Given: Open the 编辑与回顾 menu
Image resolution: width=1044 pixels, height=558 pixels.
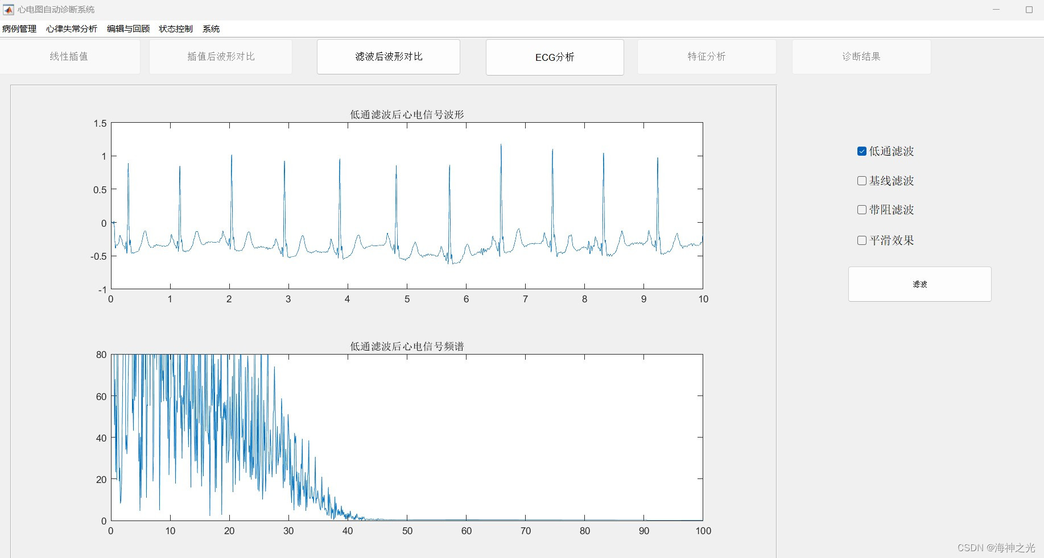Looking at the screenshot, I should coord(128,29).
